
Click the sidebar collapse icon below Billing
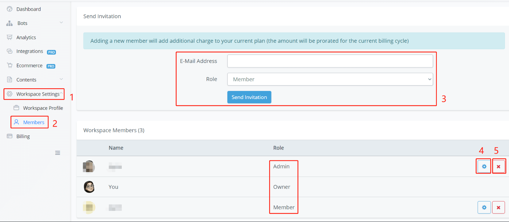[58, 153]
